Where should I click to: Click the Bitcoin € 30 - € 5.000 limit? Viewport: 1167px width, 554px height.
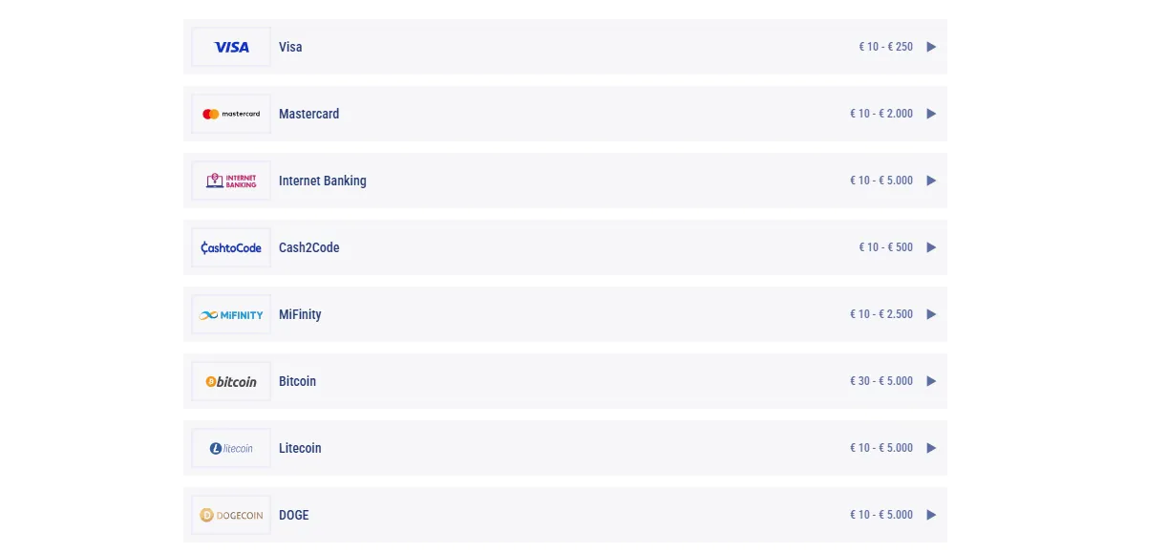coord(881,381)
